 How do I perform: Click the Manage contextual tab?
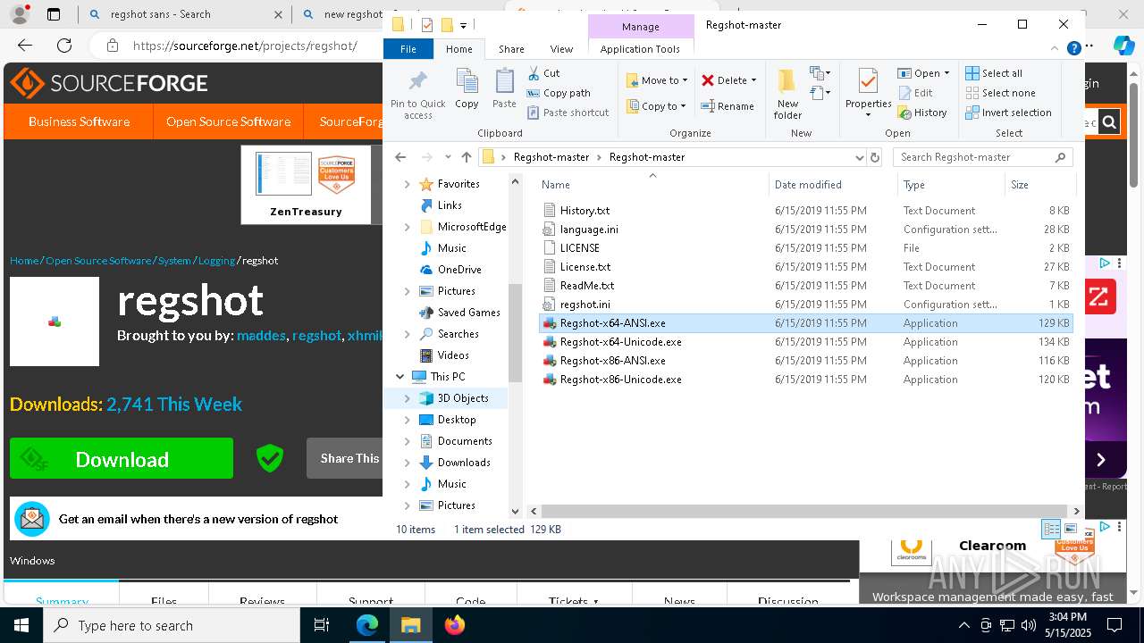click(640, 27)
